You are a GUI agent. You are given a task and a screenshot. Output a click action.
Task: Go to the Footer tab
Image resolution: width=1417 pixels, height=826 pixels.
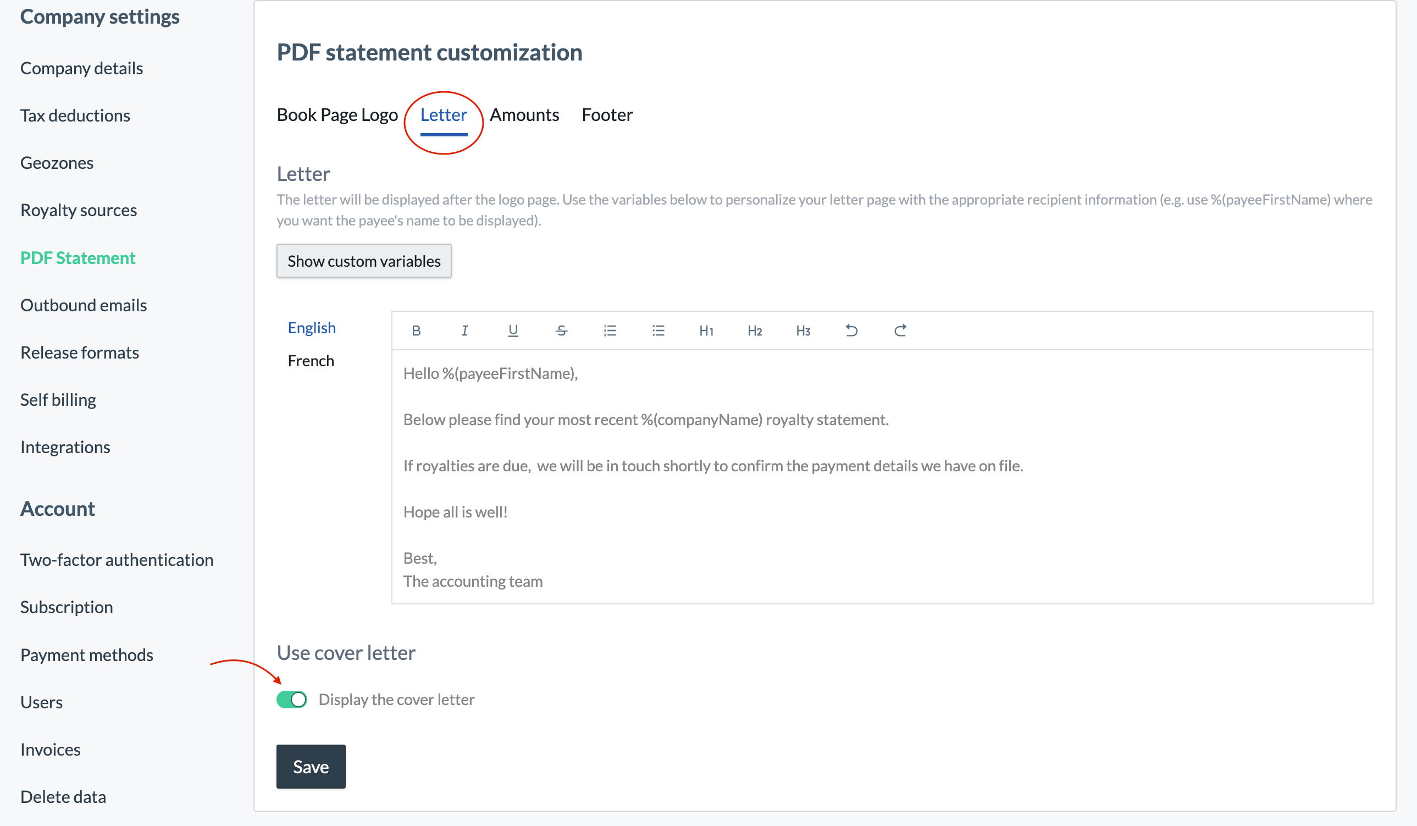[x=607, y=115]
